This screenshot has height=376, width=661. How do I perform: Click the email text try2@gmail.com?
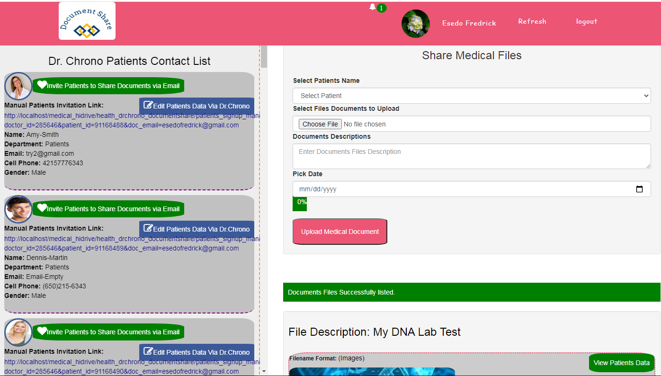click(50, 153)
